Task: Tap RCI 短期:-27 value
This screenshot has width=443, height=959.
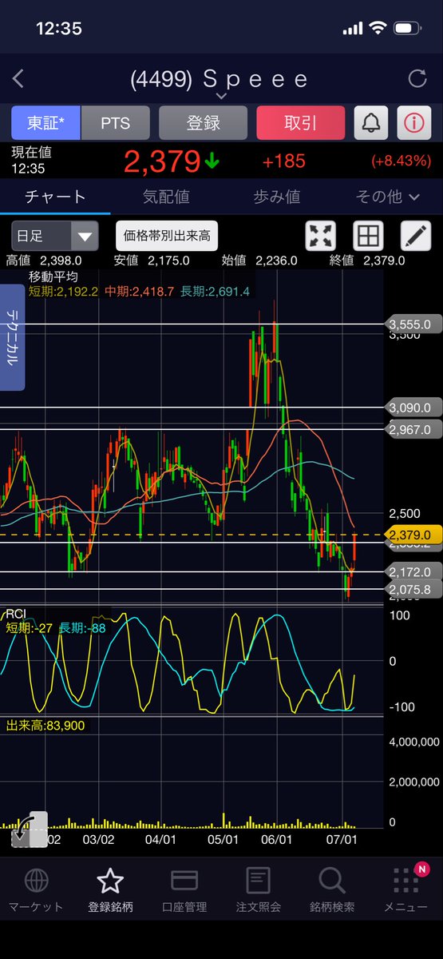Action: click(x=30, y=628)
